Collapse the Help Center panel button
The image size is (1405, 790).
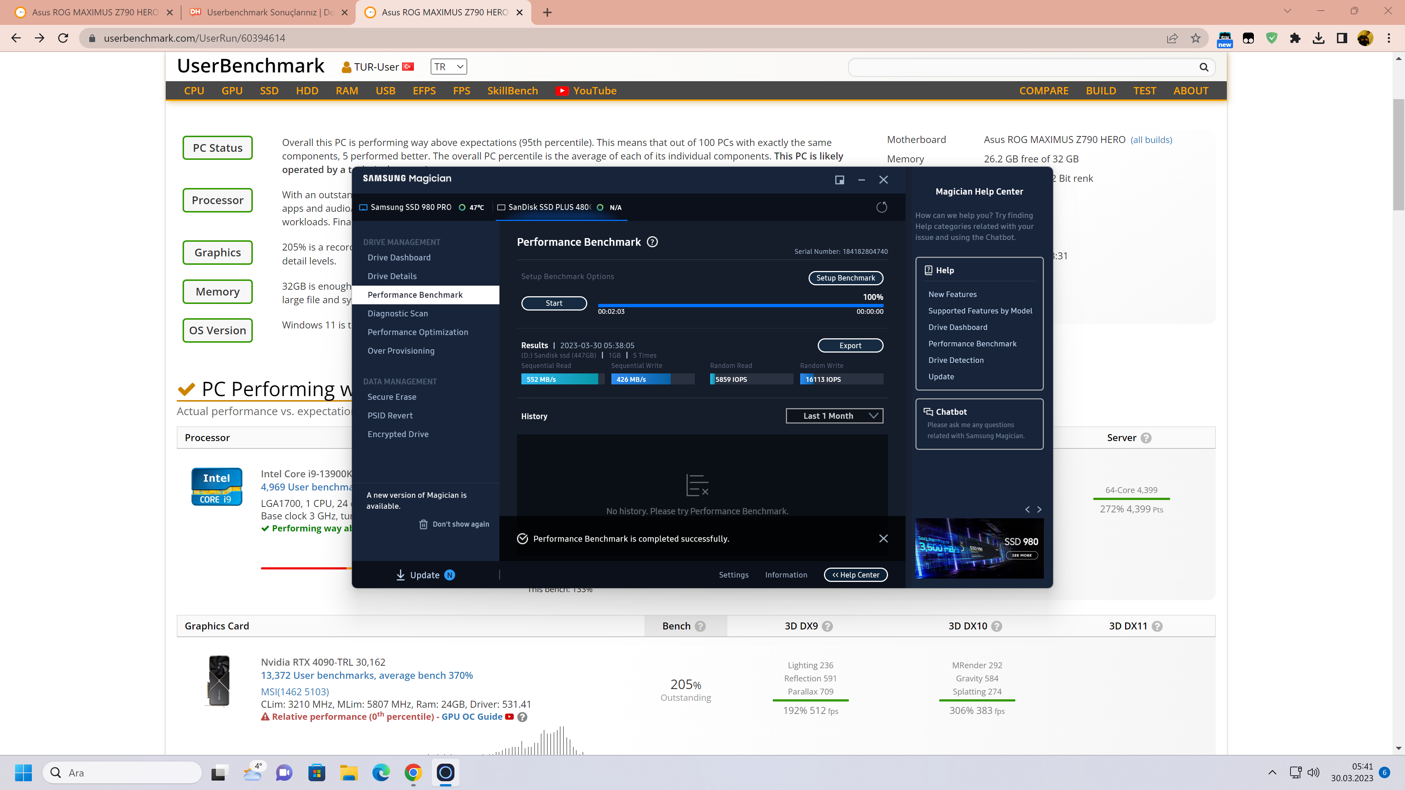click(x=856, y=575)
